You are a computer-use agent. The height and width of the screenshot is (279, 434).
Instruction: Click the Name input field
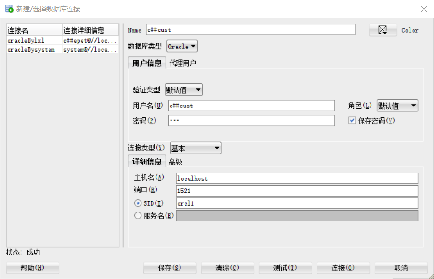pos(250,29)
